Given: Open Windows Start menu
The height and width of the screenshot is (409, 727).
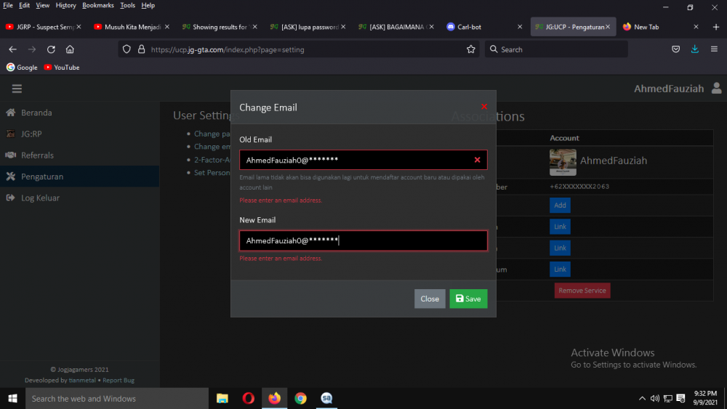Looking at the screenshot, I should tap(12, 398).
